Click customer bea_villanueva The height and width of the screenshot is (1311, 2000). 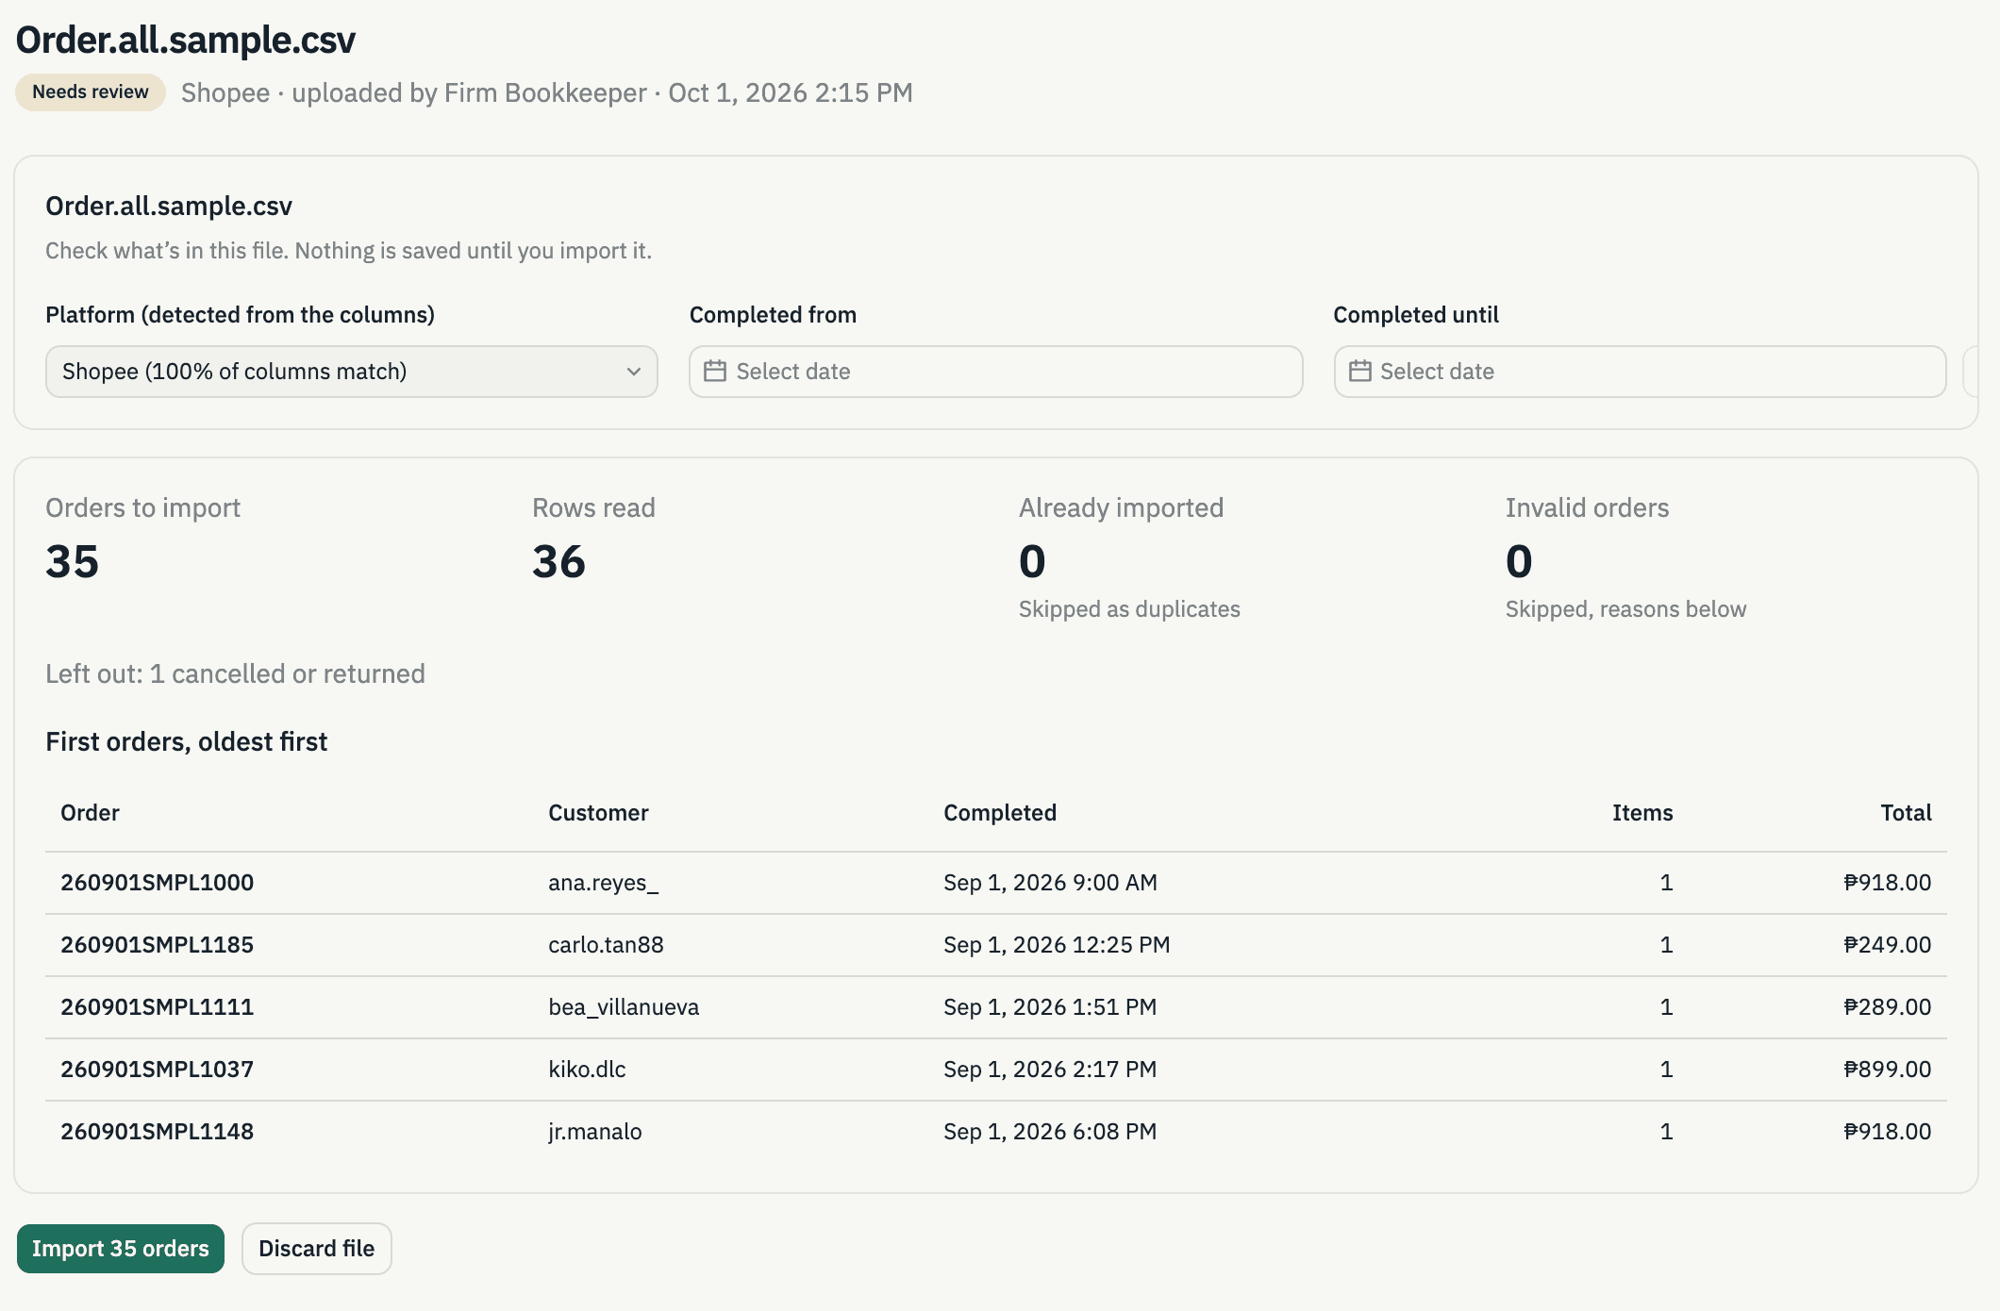[x=624, y=1007]
